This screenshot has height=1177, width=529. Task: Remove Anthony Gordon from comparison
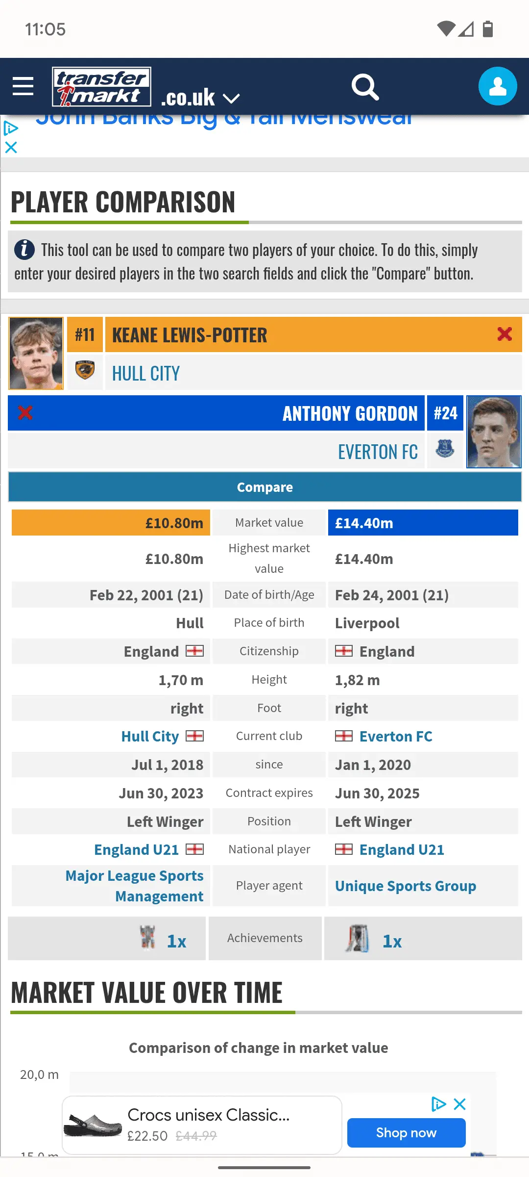pyautogui.click(x=25, y=413)
